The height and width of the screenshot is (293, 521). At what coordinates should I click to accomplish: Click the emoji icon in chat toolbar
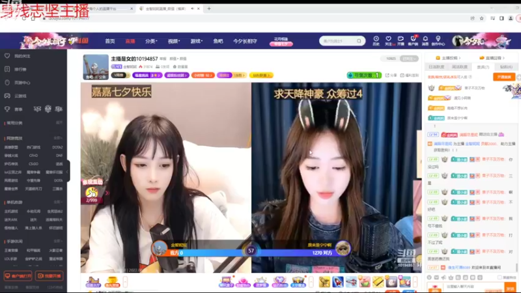coord(429,277)
